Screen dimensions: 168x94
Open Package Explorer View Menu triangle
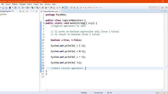click(31, 11)
